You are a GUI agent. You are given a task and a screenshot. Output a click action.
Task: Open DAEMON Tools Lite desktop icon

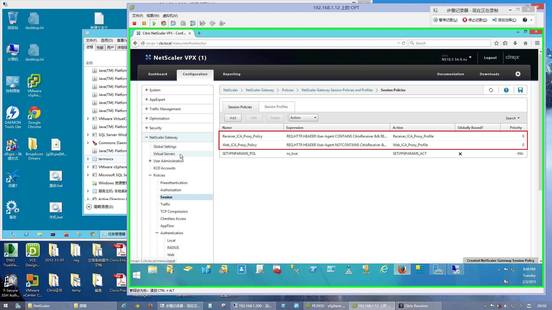pos(13,117)
